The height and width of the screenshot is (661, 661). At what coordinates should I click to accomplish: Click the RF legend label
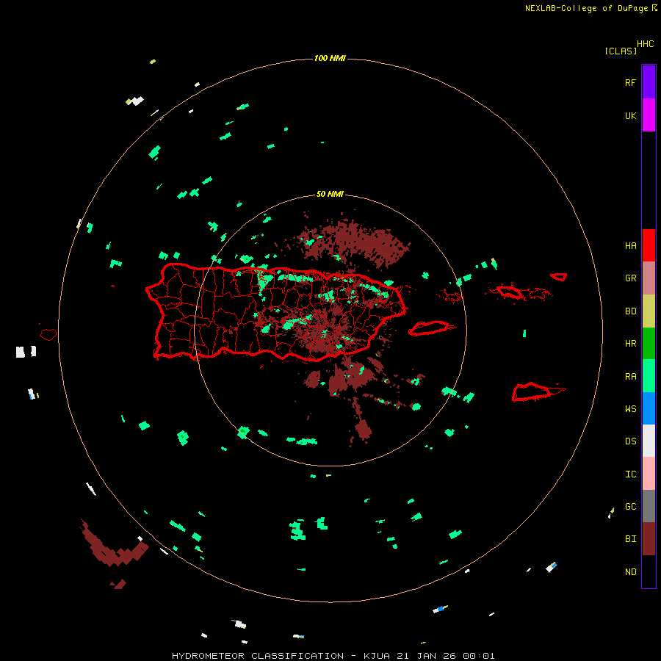(x=630, y=82)
